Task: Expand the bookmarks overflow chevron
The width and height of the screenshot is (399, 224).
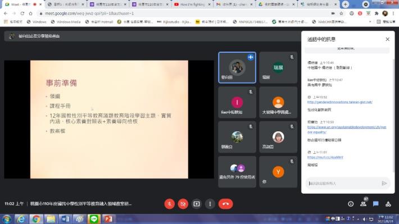Action: (x=370, y=22)
